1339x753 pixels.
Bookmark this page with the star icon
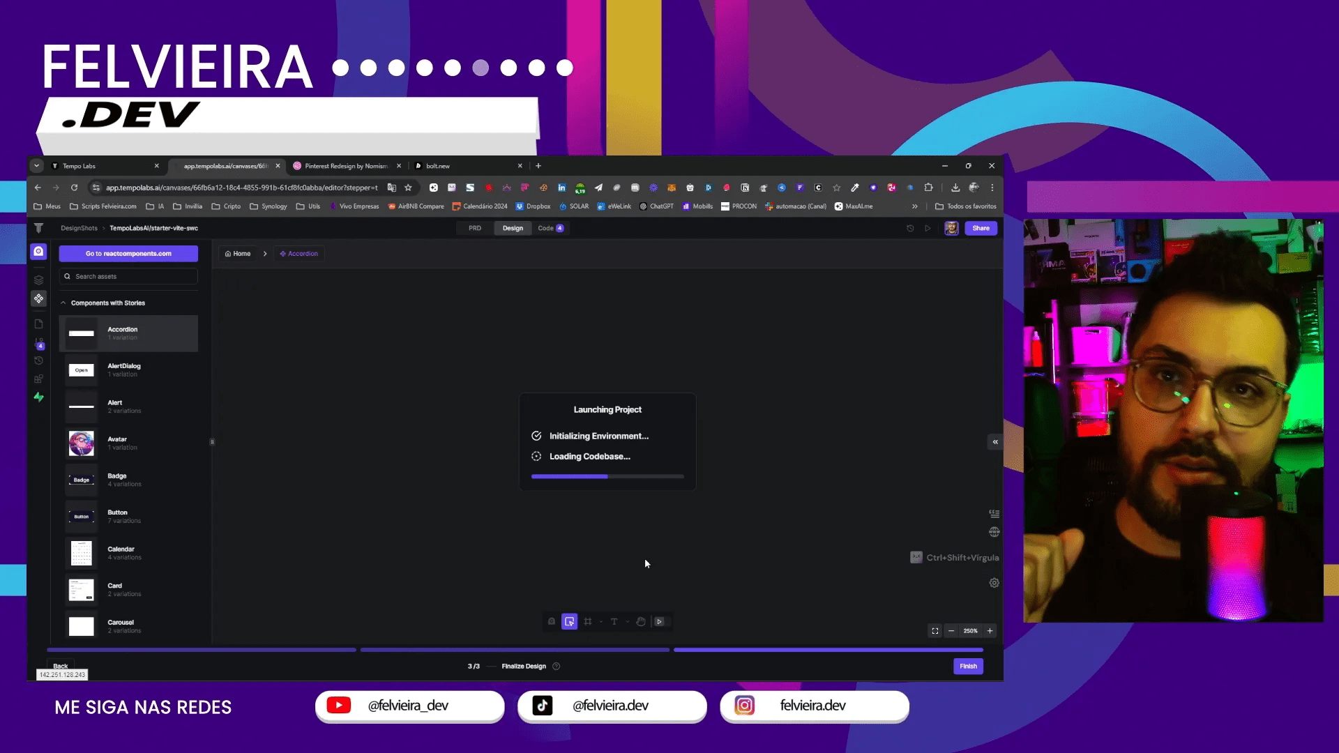pos(409,188)
